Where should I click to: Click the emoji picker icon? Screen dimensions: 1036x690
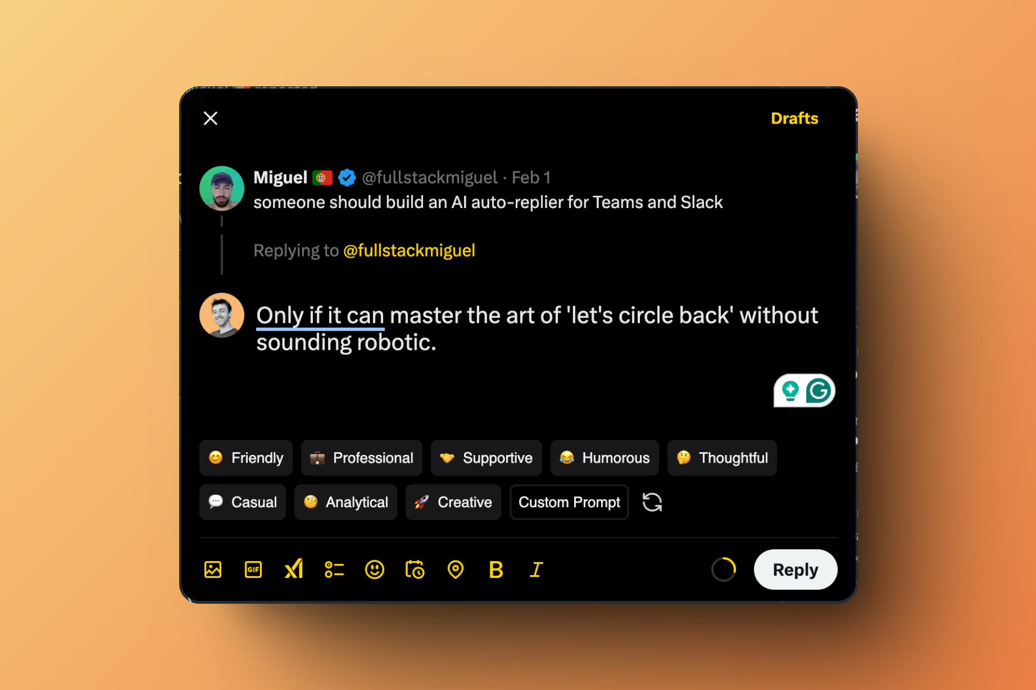[x=374, y=570]
